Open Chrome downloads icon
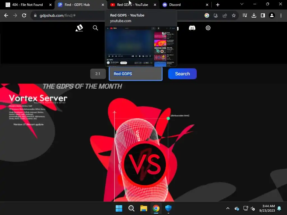The width and height of the screenshot is (287, 215). tap(254, 16)
